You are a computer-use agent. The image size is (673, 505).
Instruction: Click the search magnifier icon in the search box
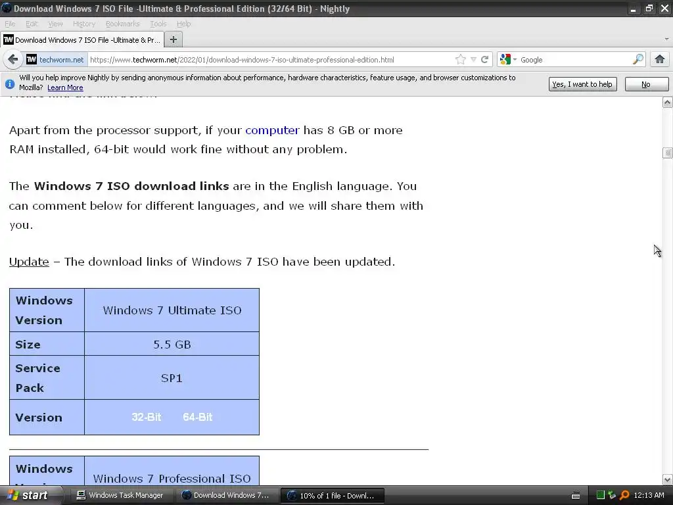click(x=638, y=59)
